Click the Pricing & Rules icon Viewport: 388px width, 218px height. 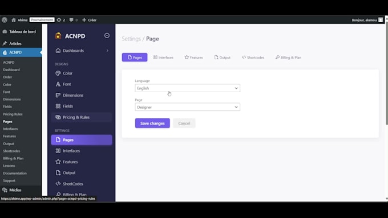(x=58, y=117)
